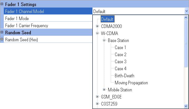Collapse the W-CDMA tree node

(97, 33)
